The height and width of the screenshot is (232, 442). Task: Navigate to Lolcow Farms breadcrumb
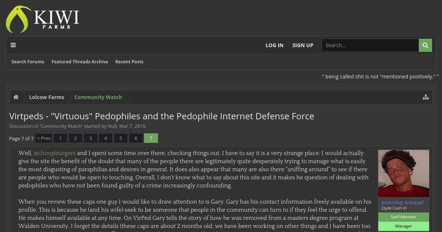[46, 97]
